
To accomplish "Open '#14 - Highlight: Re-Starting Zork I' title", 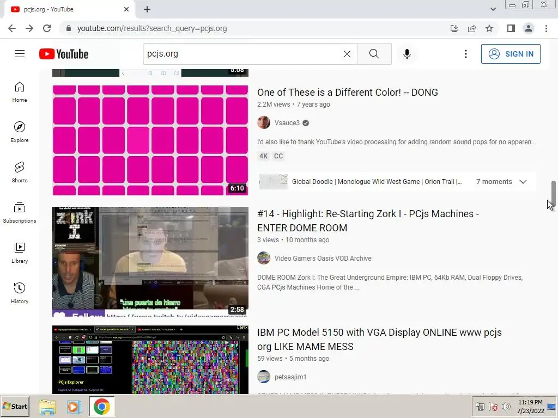I will (368, 221).
